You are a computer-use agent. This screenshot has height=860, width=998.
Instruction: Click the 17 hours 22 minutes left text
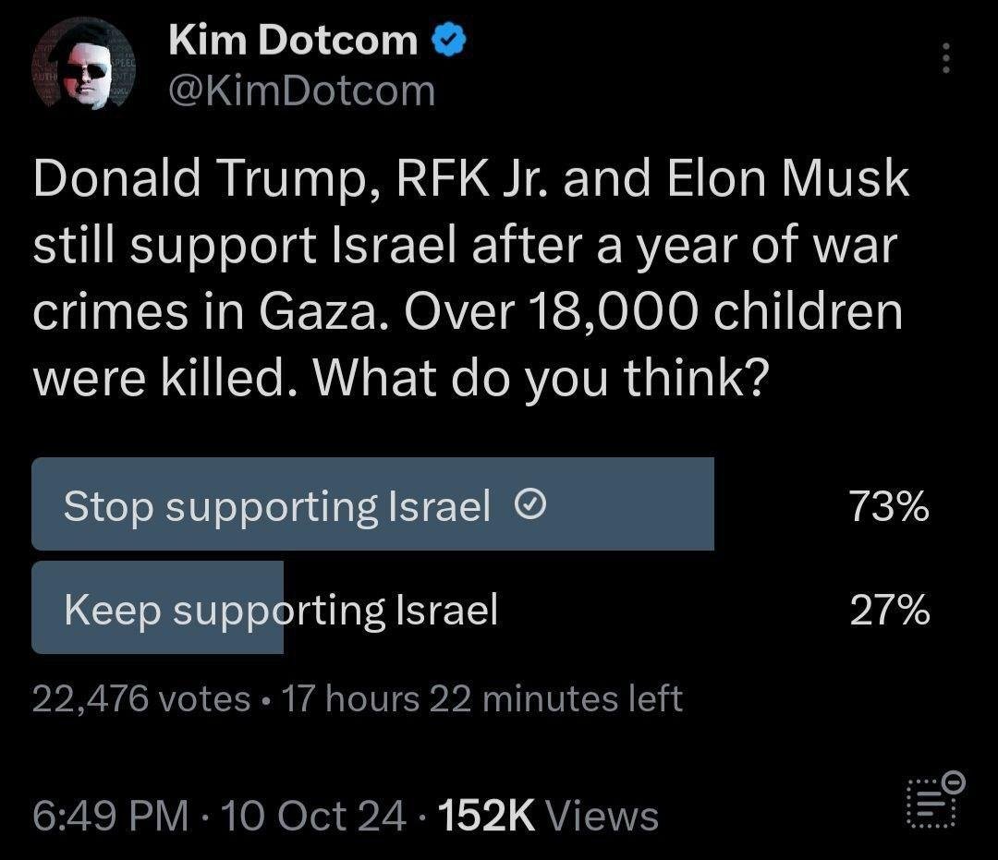point(481,698)
